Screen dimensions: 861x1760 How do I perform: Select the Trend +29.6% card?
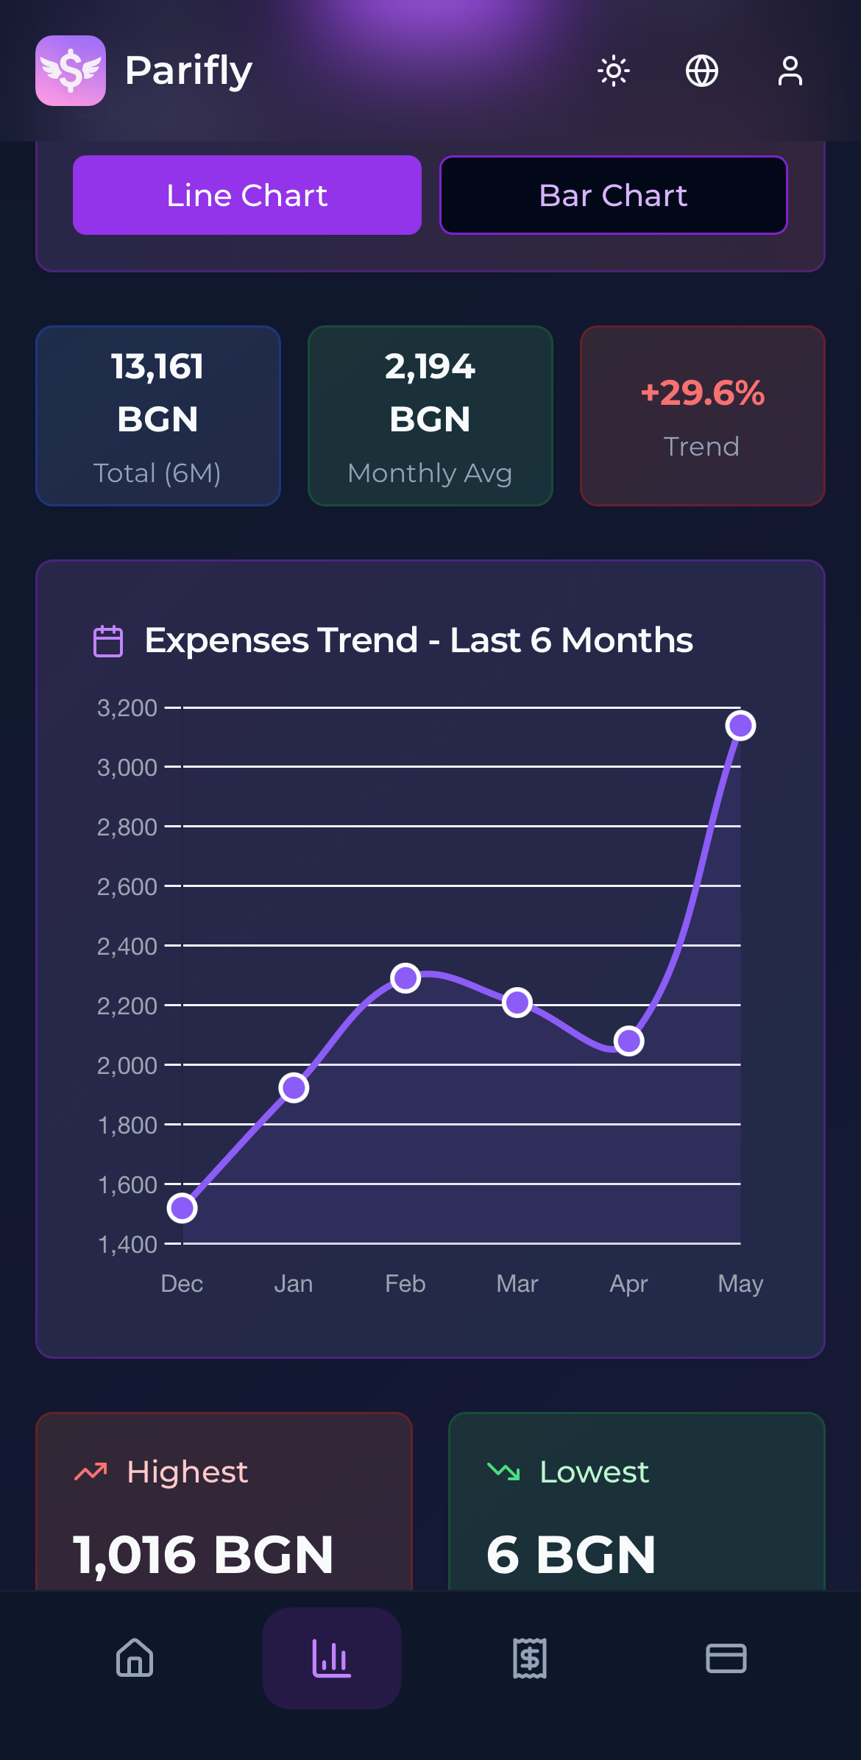coord(702,416)
